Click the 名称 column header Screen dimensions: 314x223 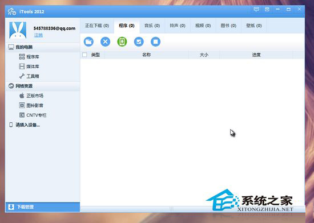tap(146, 55)
